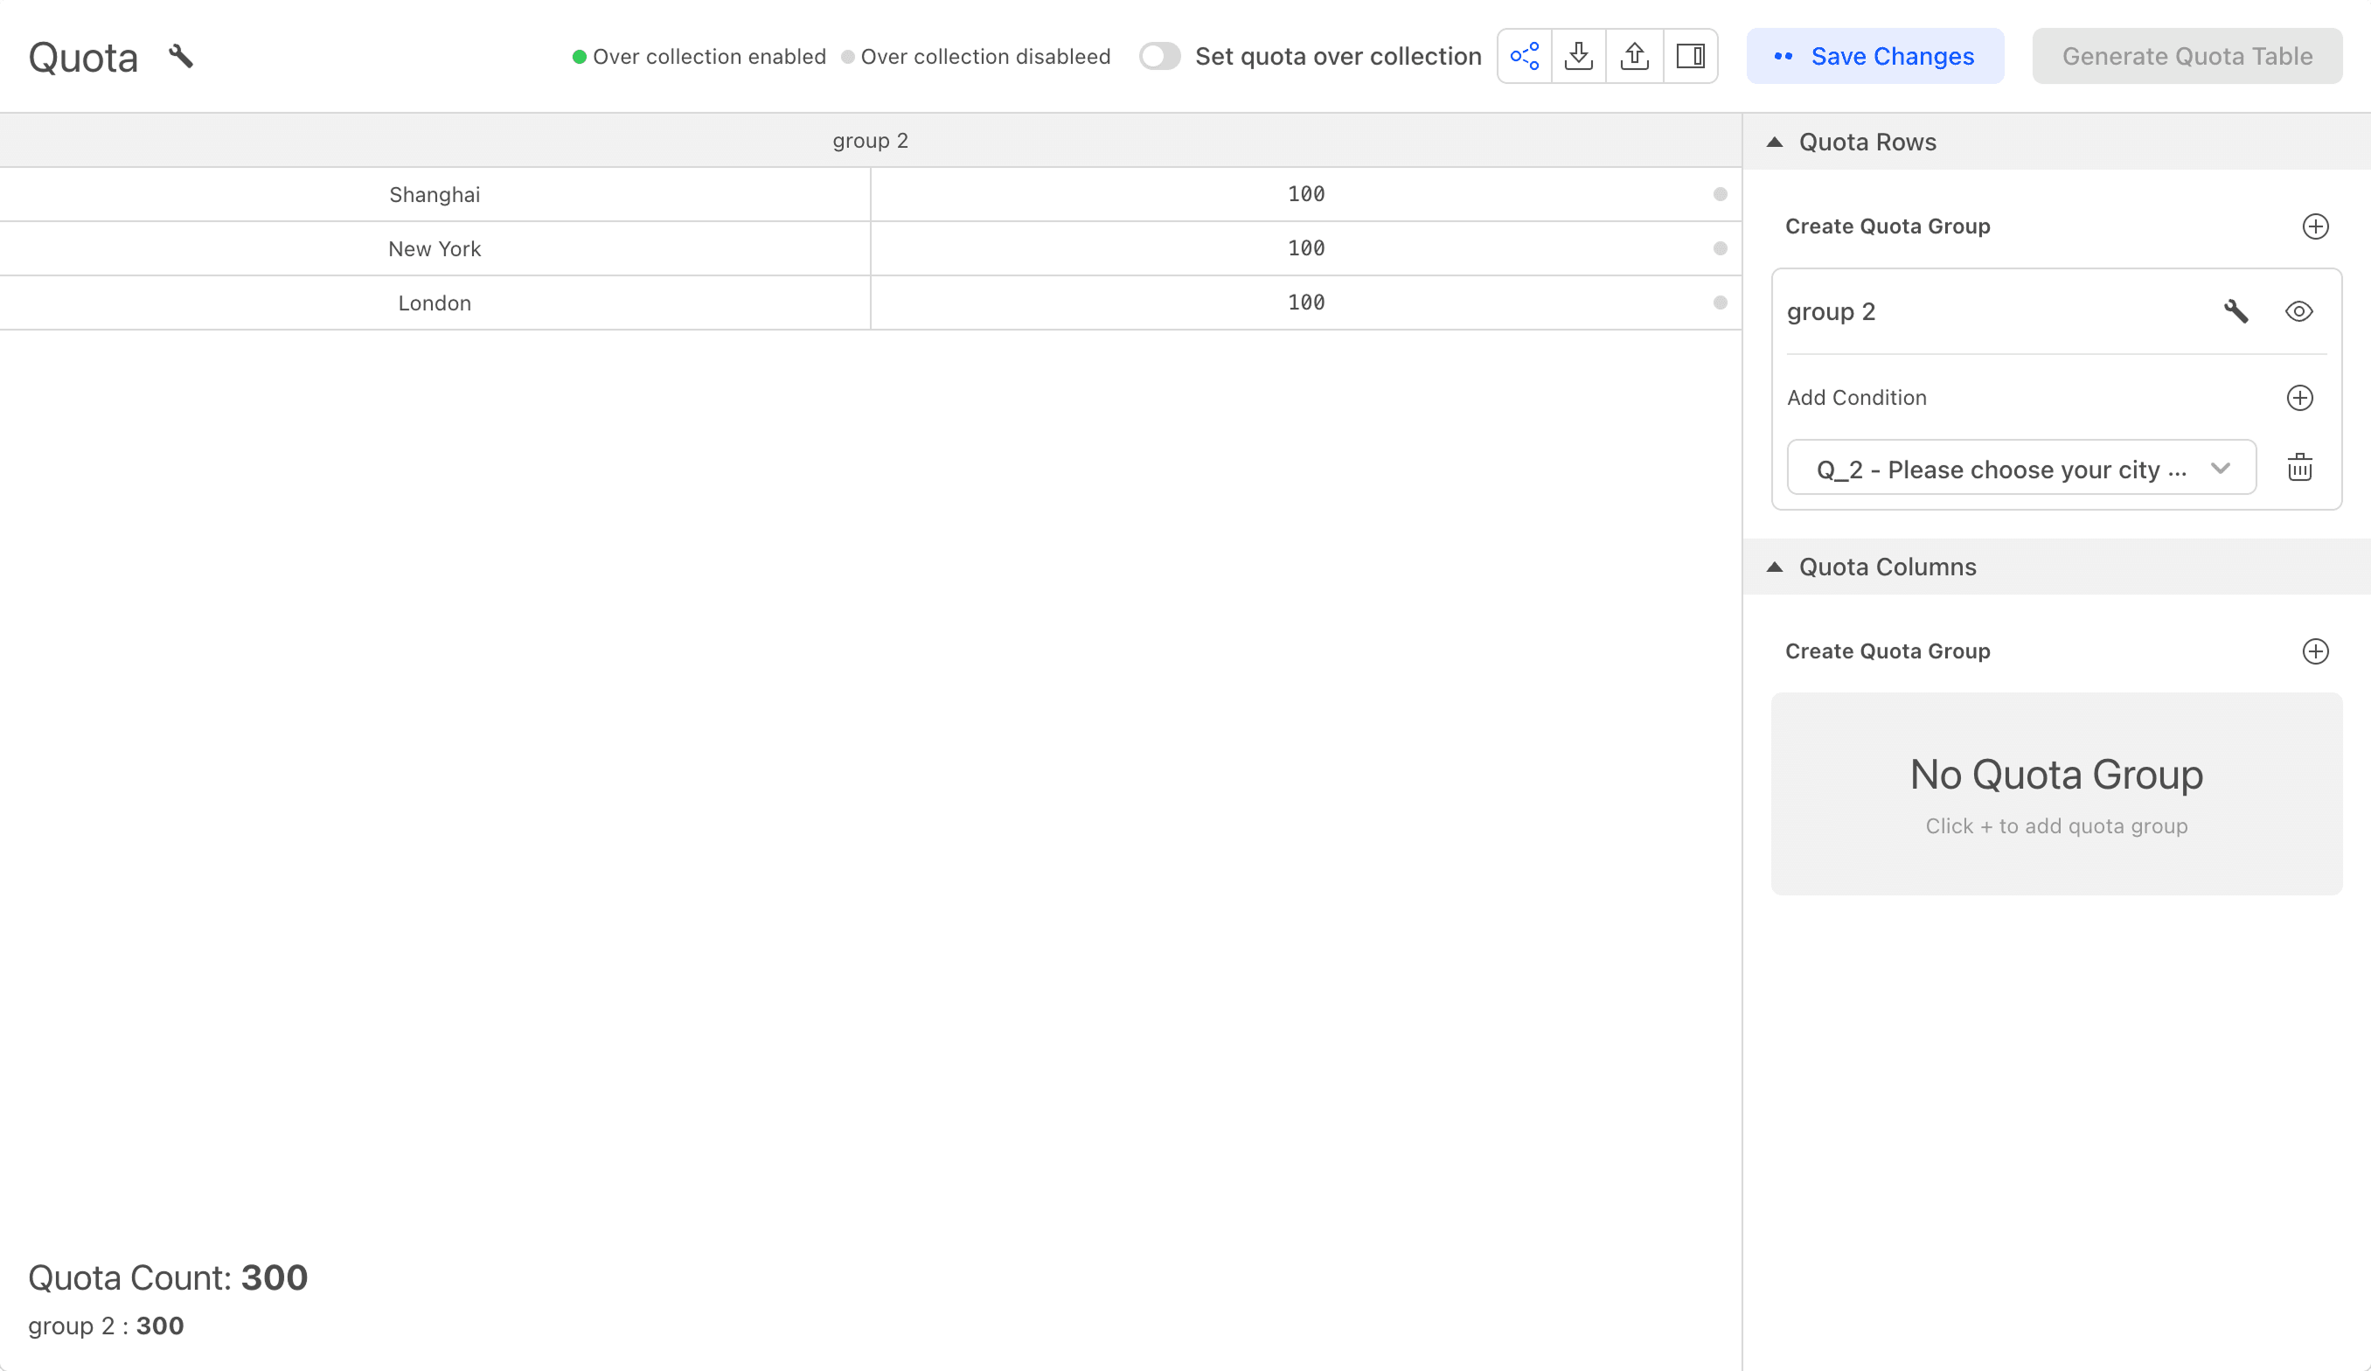2371x1371 pixels.
Task: Click the wrench icon for group 2
Action: coord(2235,311)
